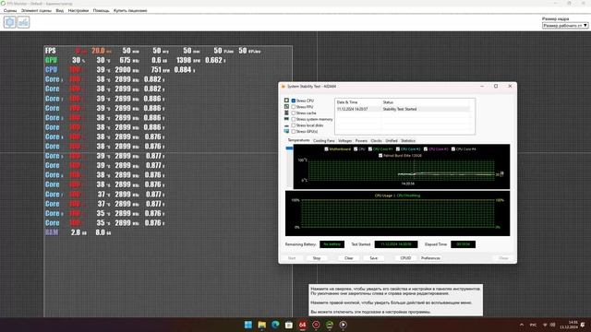The image size is (591, 332).
Task: Click the language indicator РУС in tray
Action: tap(534, 325)
